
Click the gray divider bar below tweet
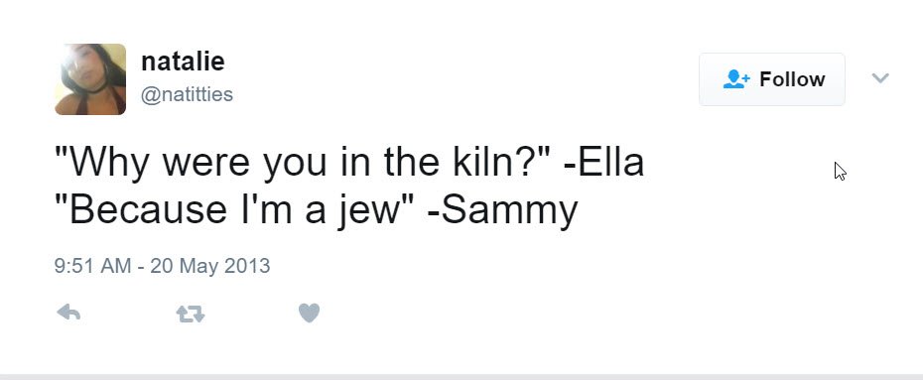click(461, 376)
